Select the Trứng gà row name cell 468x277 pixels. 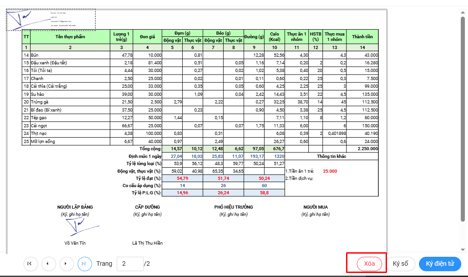point(70,102)
